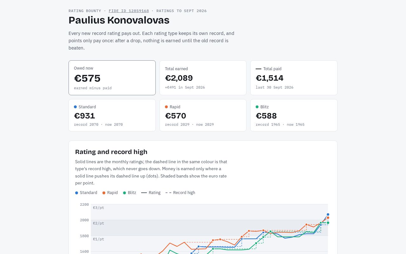The height and width of the screenshot is (254, 406).
Task: Click the green Blitz dot in the chart legend
Action: 124,193
